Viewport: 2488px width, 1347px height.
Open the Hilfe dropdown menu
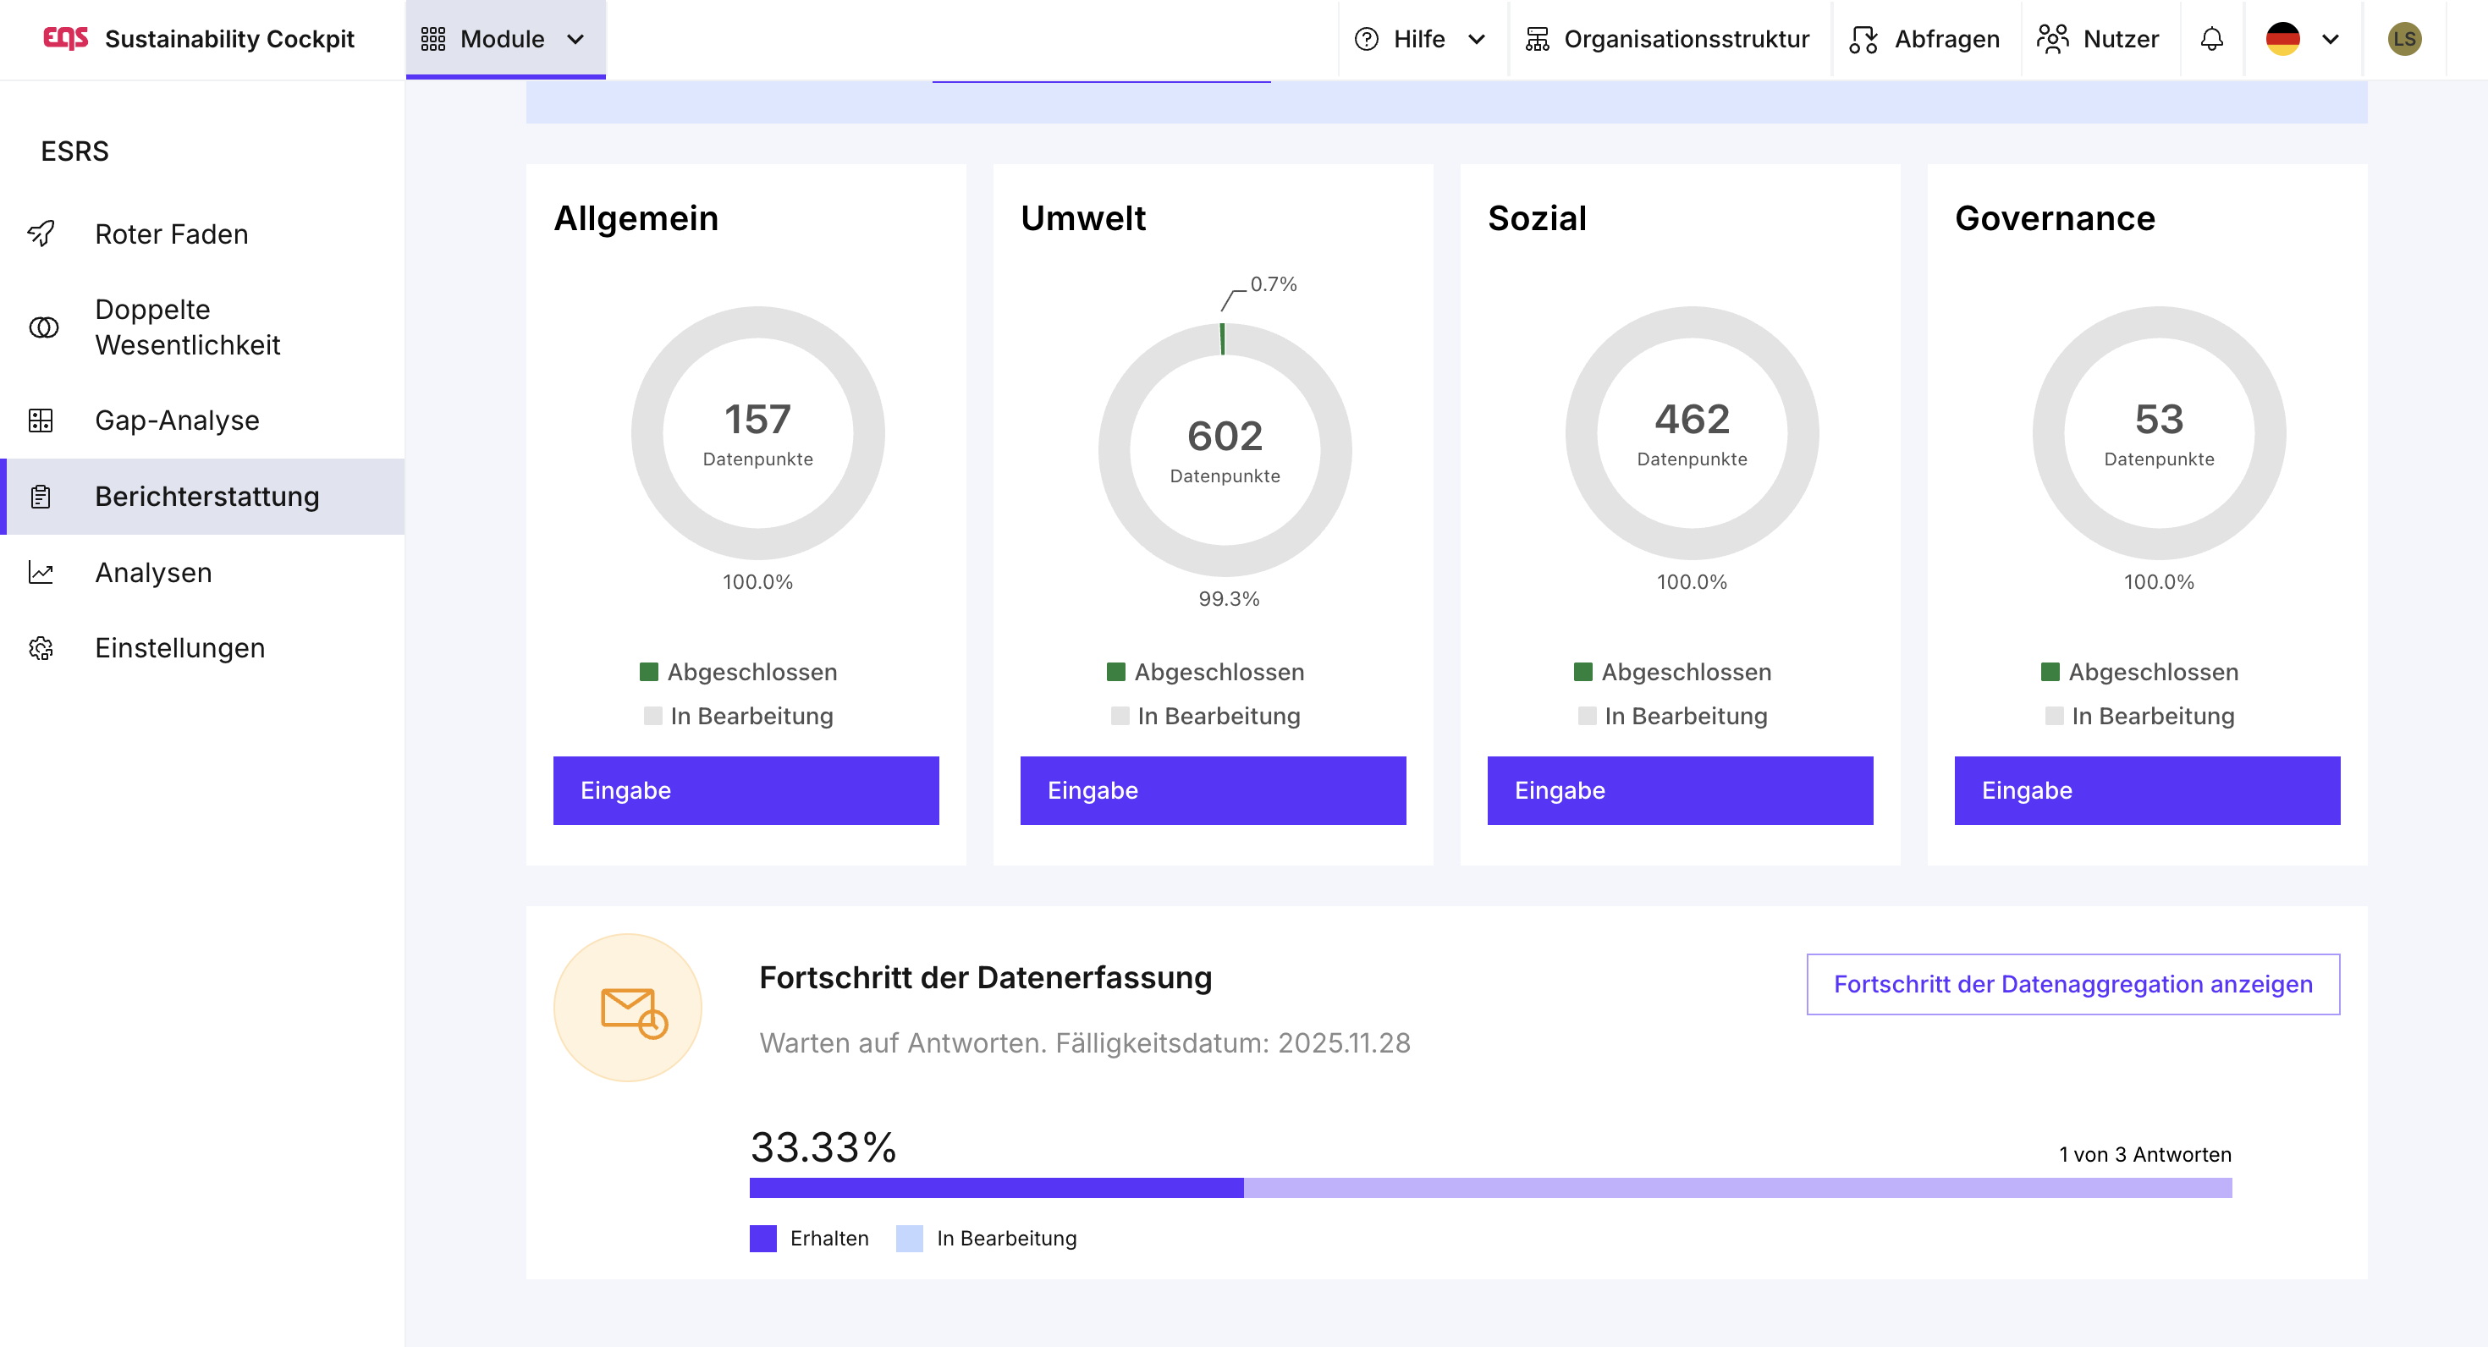[1420, 39]
